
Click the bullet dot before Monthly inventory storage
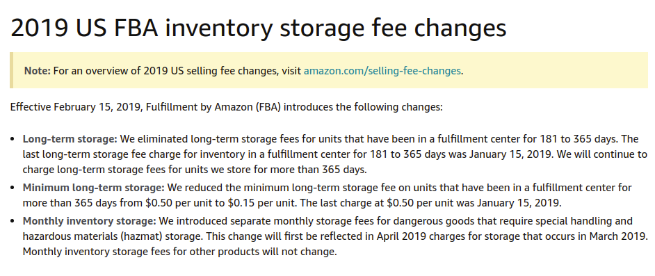click(13, 221)
